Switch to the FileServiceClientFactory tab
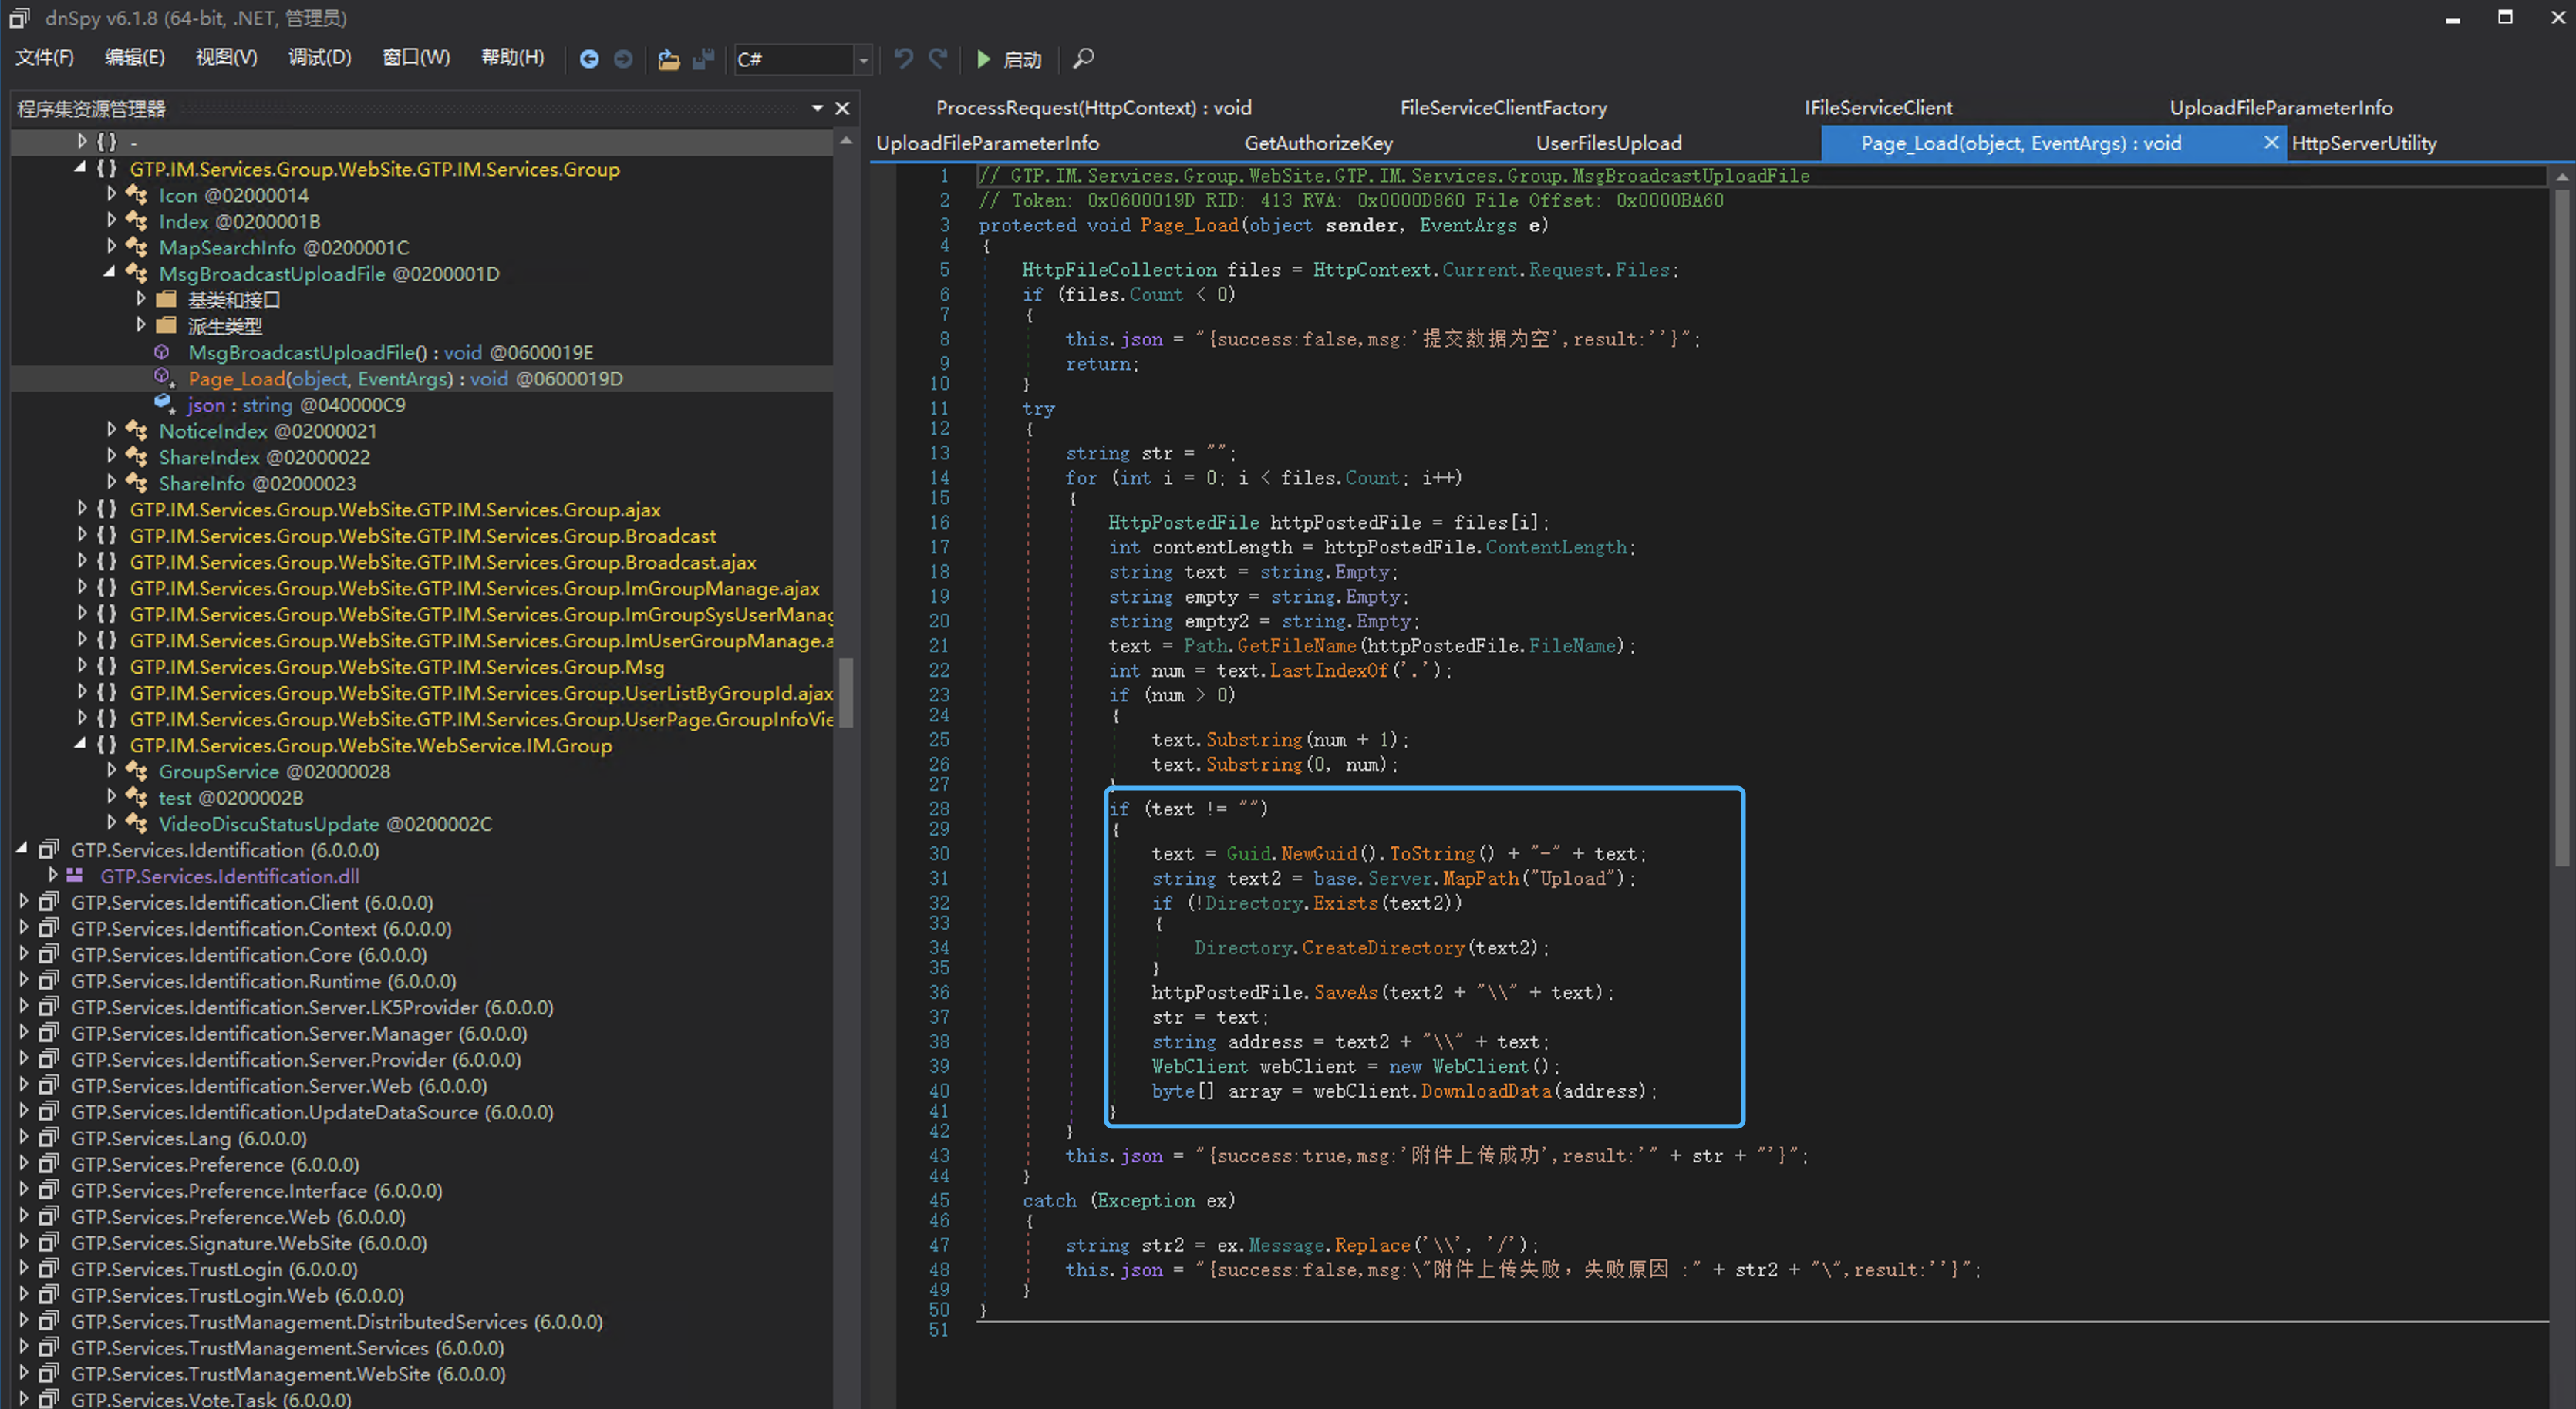Viewport: 2576px width, 1409px height. tap(1503, 108)
